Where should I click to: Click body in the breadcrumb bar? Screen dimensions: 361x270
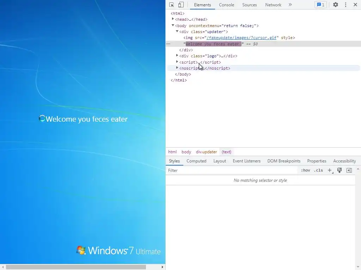186,152
